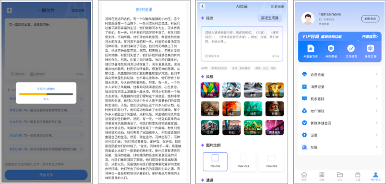The height and width of the screenshot is (184, 386).
Task: Click the user avatar picture
Action: [x=308, y=18]
